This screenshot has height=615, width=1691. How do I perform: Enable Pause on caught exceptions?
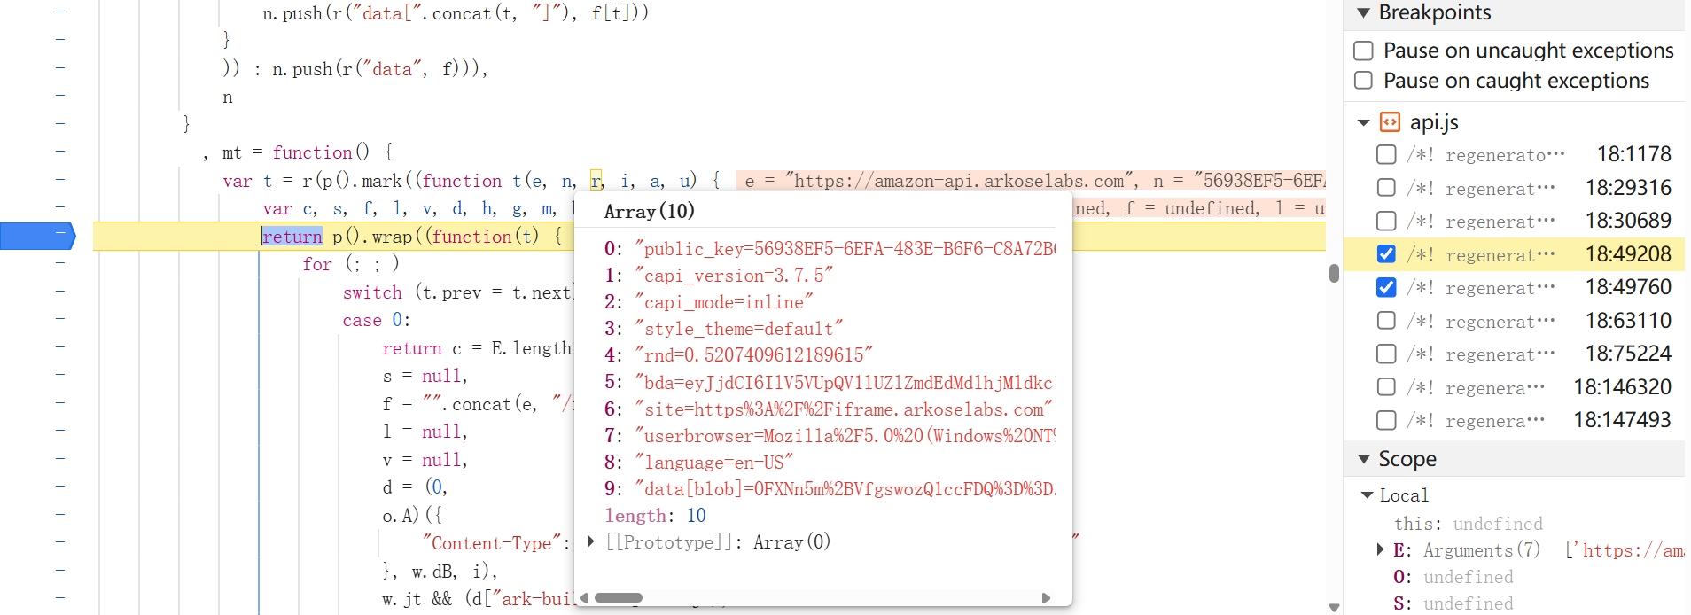(x=1364, y=81)
